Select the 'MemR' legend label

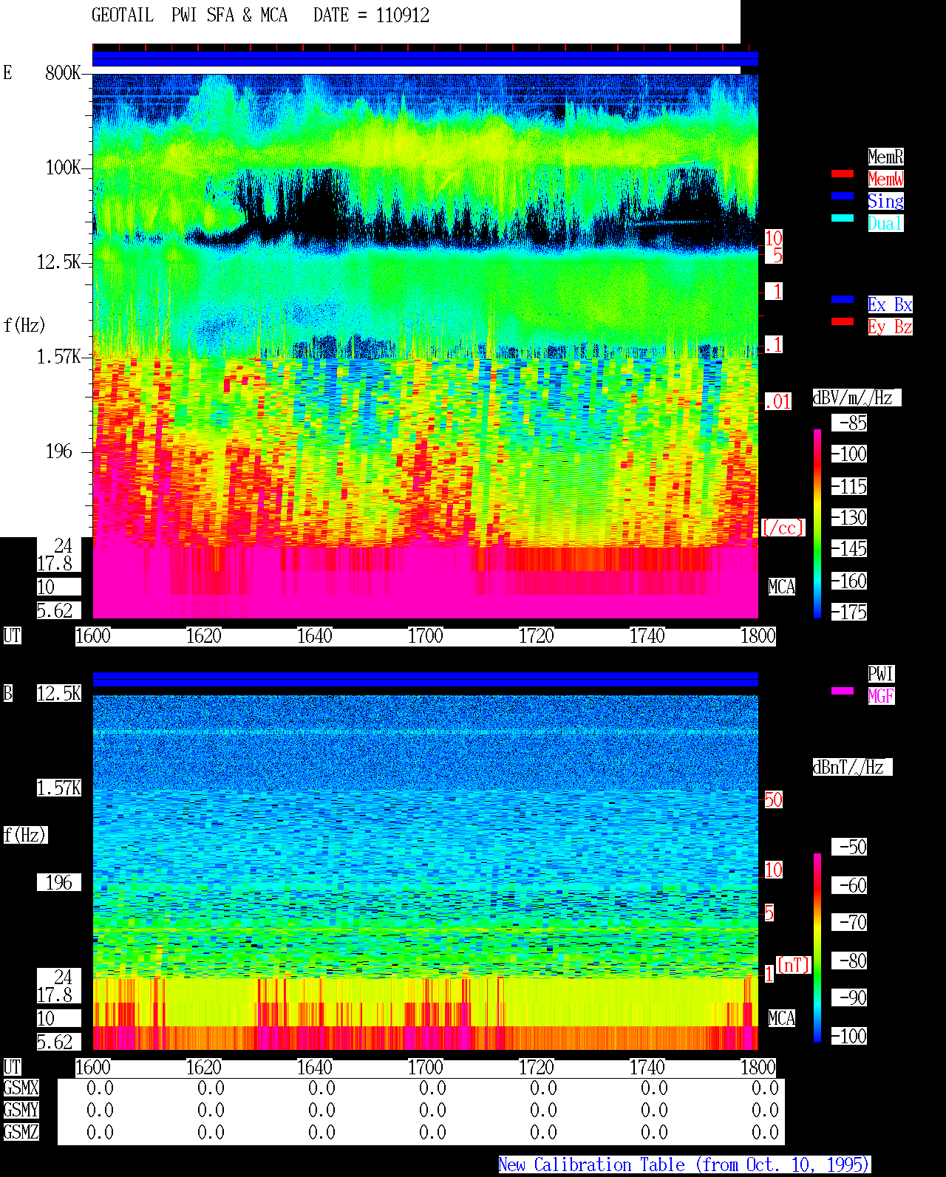(x=885, y=157)
